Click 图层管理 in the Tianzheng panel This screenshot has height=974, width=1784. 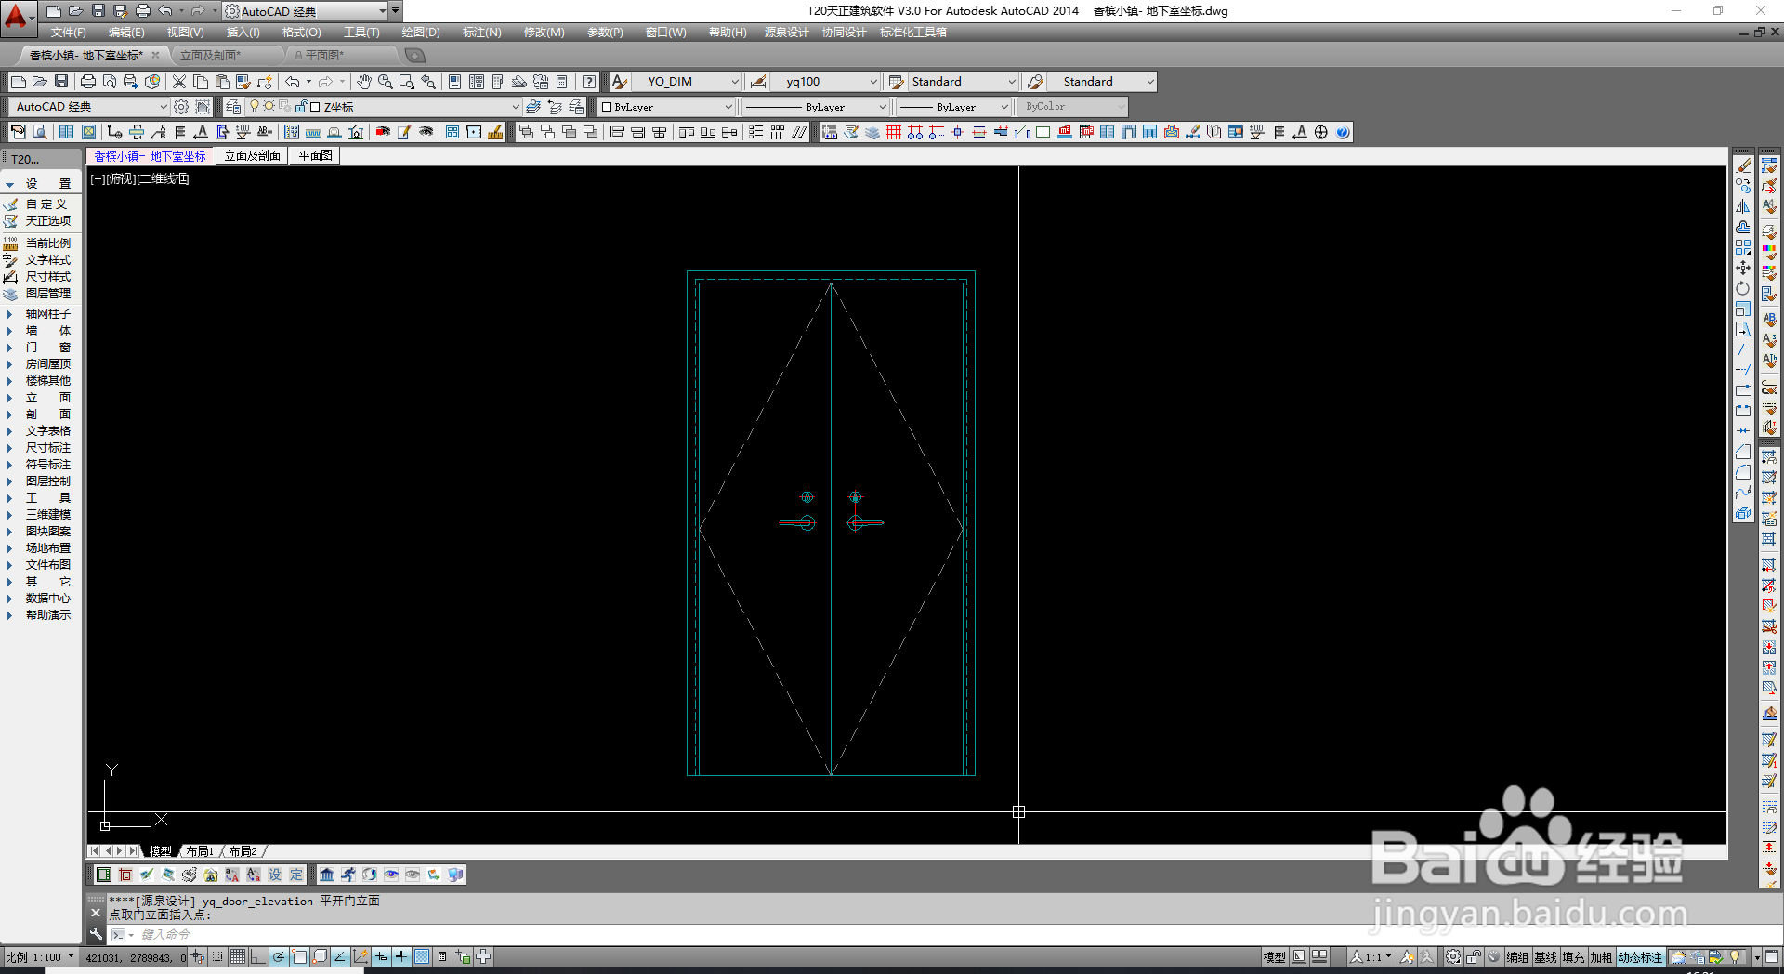[x=47, y=294]
